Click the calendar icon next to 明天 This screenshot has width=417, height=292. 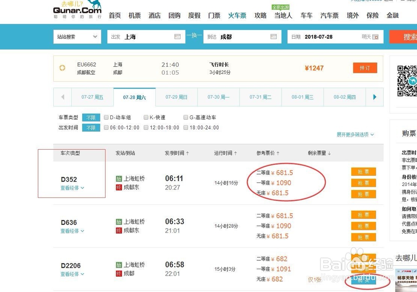(x=374, y=37)
